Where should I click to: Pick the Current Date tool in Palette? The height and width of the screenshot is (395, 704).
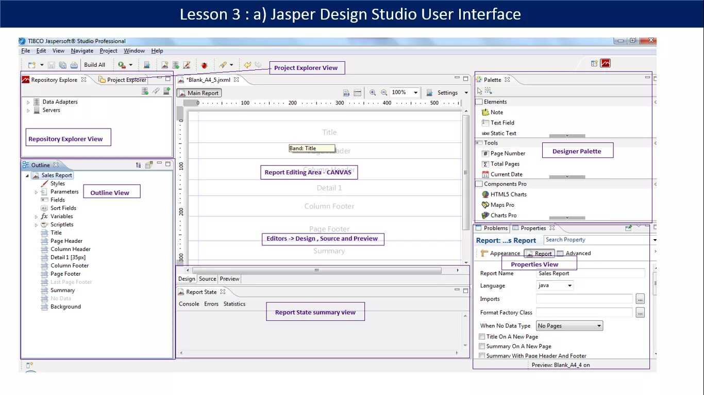pos(502,174)
